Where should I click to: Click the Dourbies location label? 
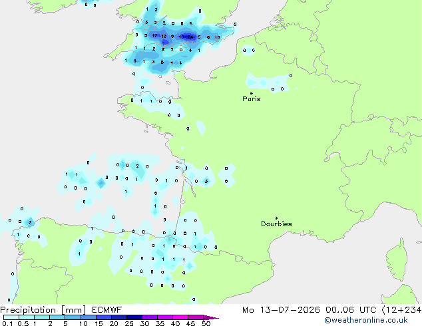(x=276, y=224)
